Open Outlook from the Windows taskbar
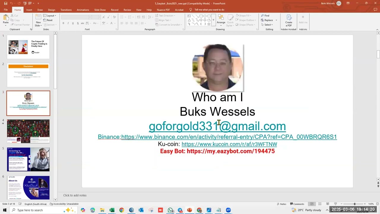This screenshot has height=214, width=380. [x=141, y=210]
